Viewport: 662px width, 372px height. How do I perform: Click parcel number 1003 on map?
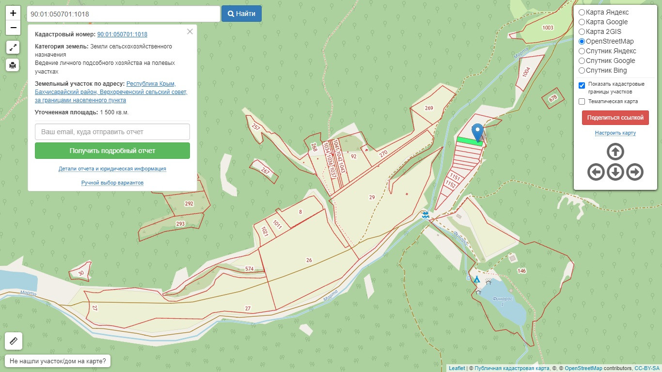pos(548,28)
